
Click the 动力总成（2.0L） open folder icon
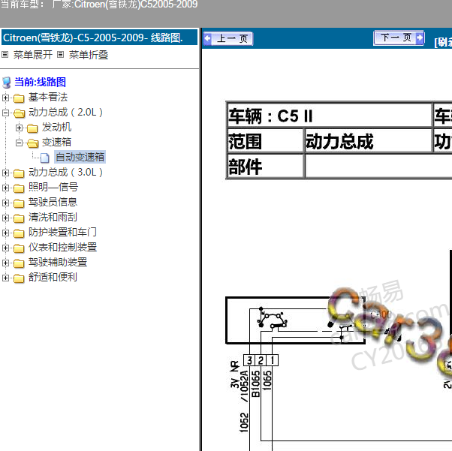(x=19, y=113)
